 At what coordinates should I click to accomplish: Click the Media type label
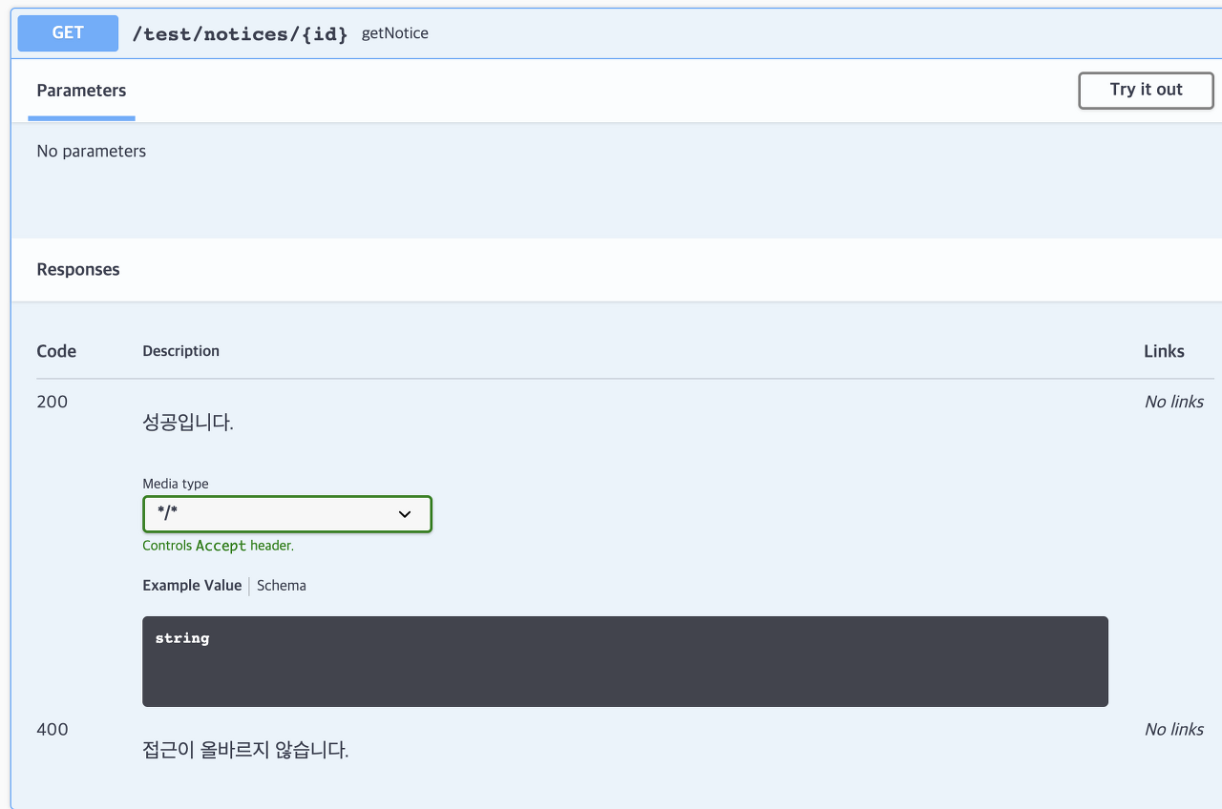tap(176, 484)
